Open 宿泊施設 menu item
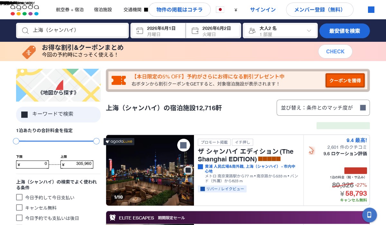386x225 pixels. (103, 10)
